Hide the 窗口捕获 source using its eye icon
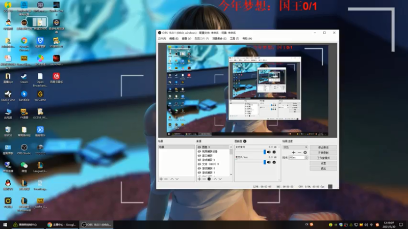 (x=199, y=156)
